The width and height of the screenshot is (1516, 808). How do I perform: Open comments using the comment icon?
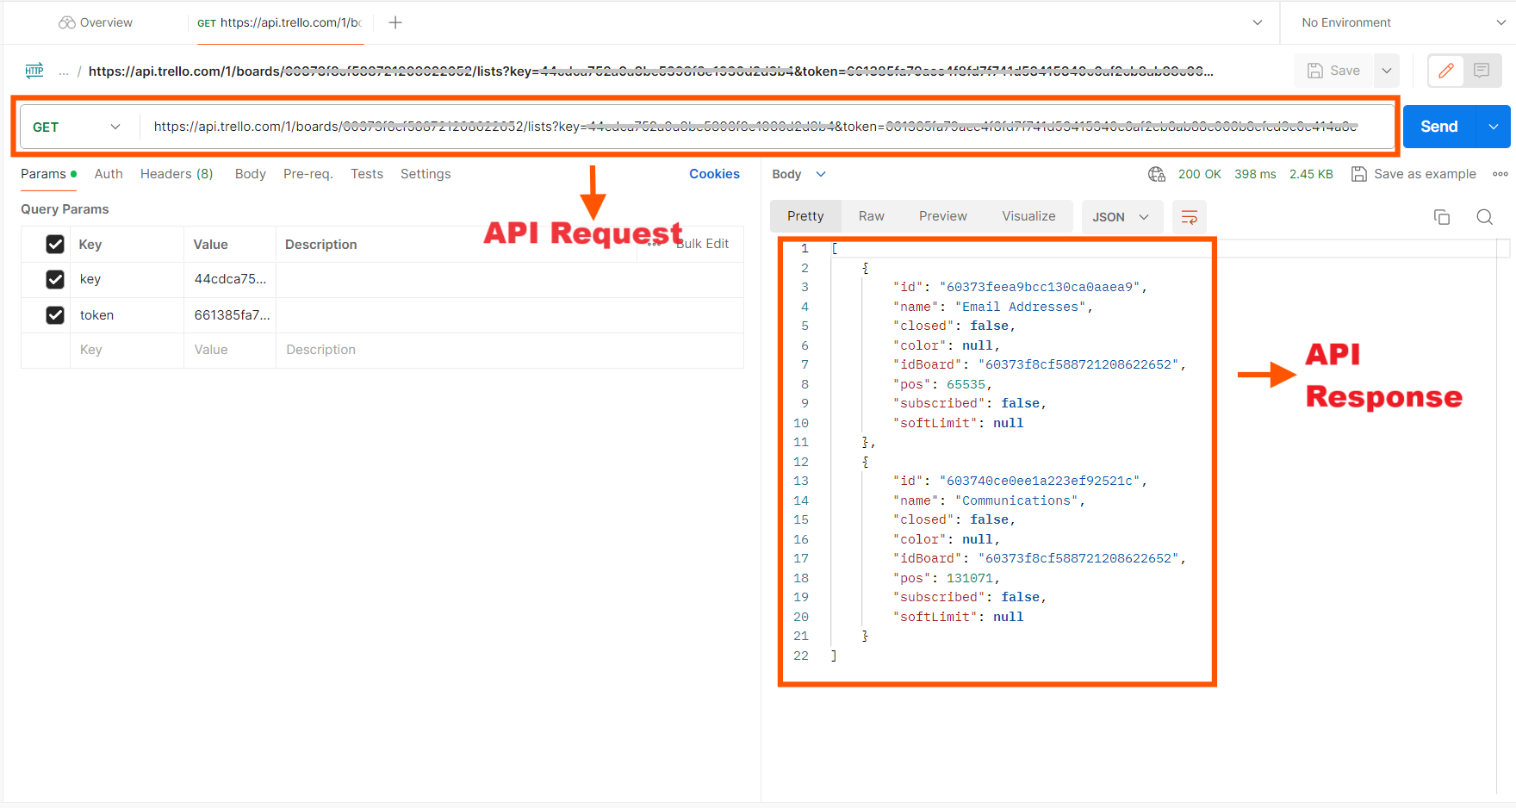[1482, 71]
